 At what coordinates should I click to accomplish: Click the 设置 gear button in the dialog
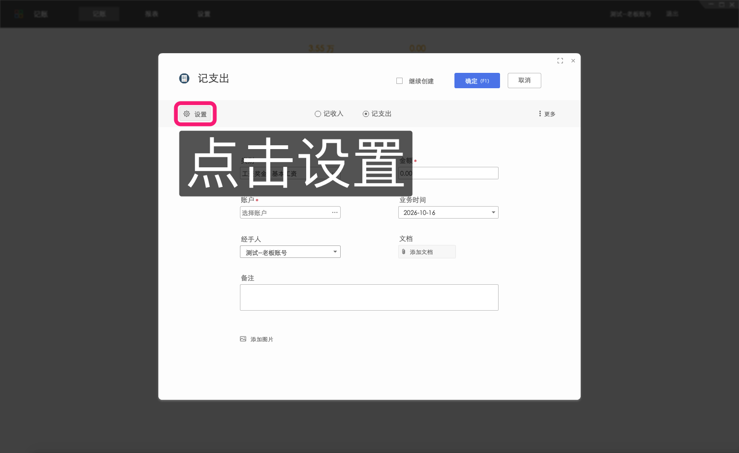195,114
